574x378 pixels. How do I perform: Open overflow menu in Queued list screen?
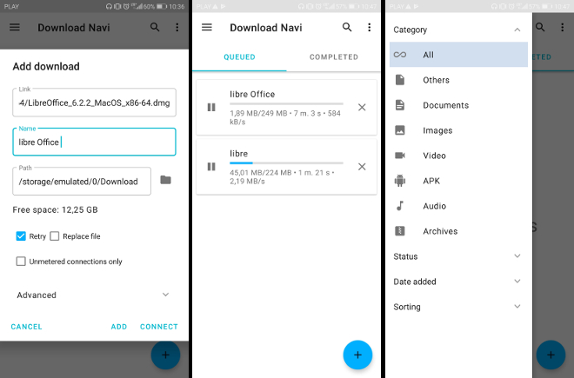pyautogui.click(x=370, y=28)
